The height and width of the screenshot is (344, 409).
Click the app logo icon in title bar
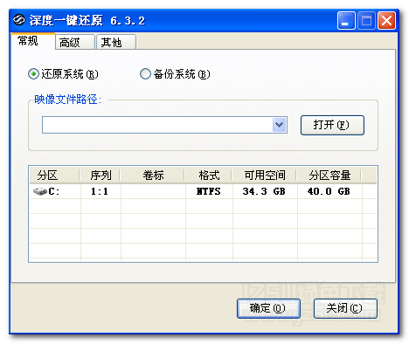(19, 20)
